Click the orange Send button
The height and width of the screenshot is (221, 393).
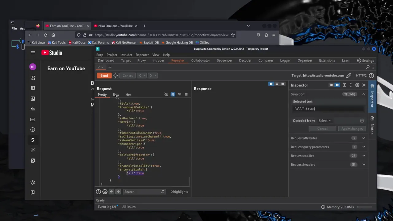coord(104,76)
